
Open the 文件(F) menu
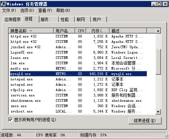point(9,10)
